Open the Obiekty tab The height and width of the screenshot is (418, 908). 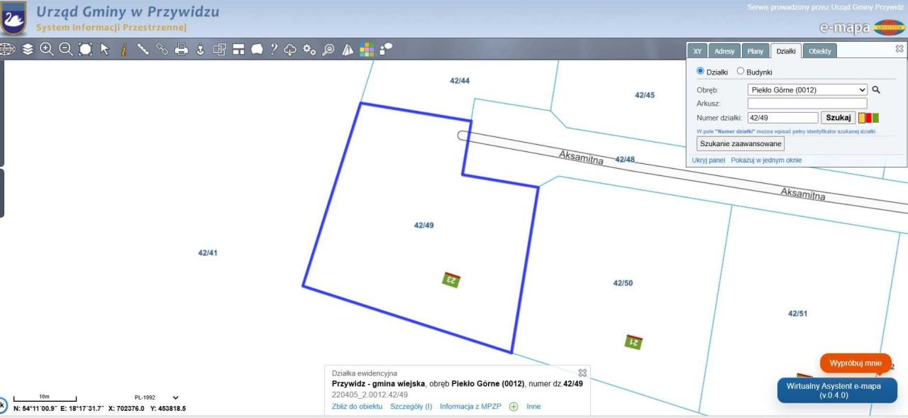click(x=820, y=51)
